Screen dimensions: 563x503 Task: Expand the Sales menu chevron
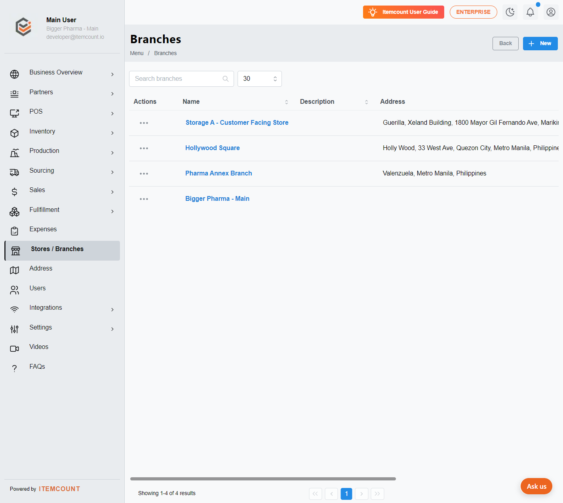112,192
